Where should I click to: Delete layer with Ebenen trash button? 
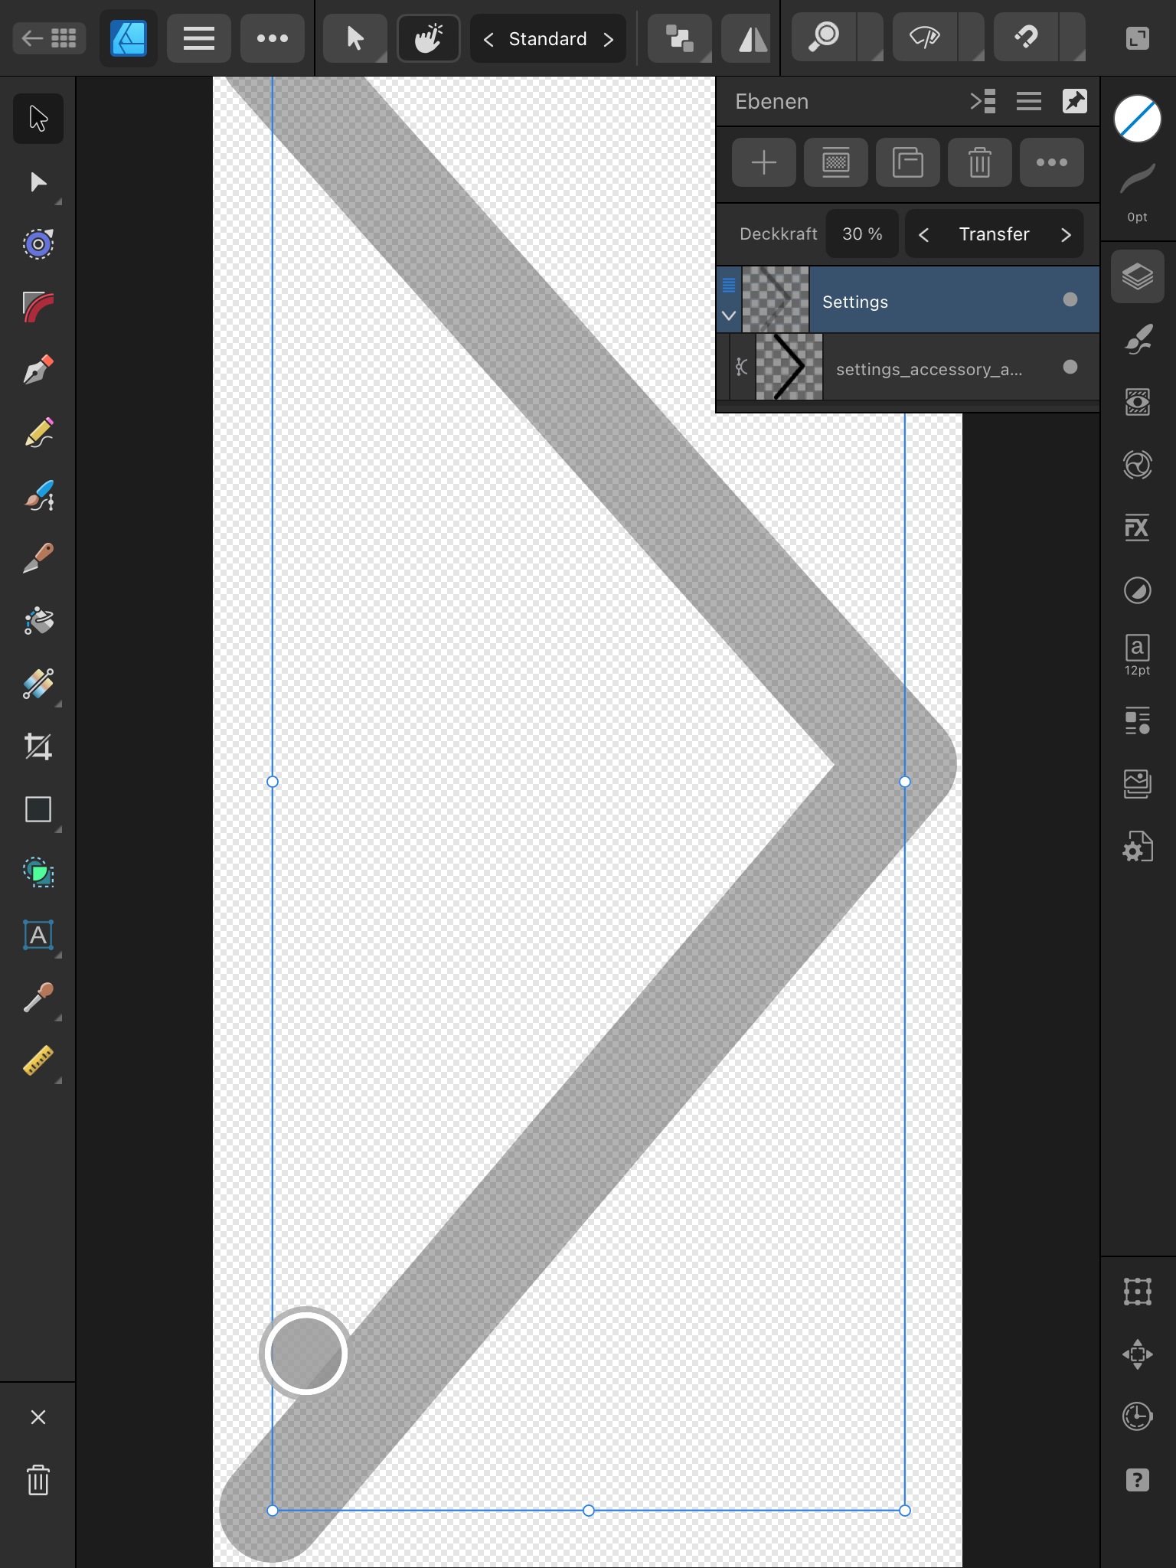coord(980,162)
